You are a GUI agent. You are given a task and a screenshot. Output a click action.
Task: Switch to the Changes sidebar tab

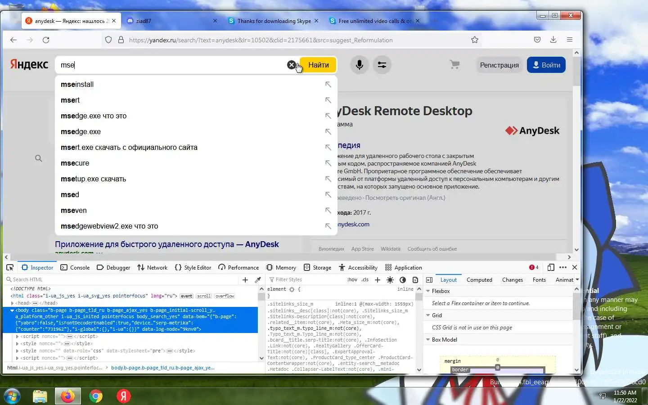click(512, 280)
